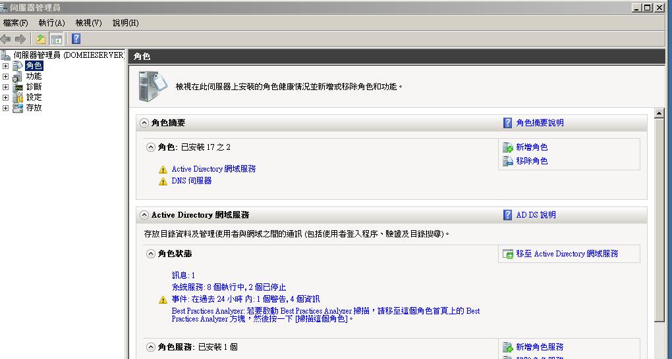Click the 新增角色 add roles icon
Screen dimensions: 672x359
[x=507, y=148]
